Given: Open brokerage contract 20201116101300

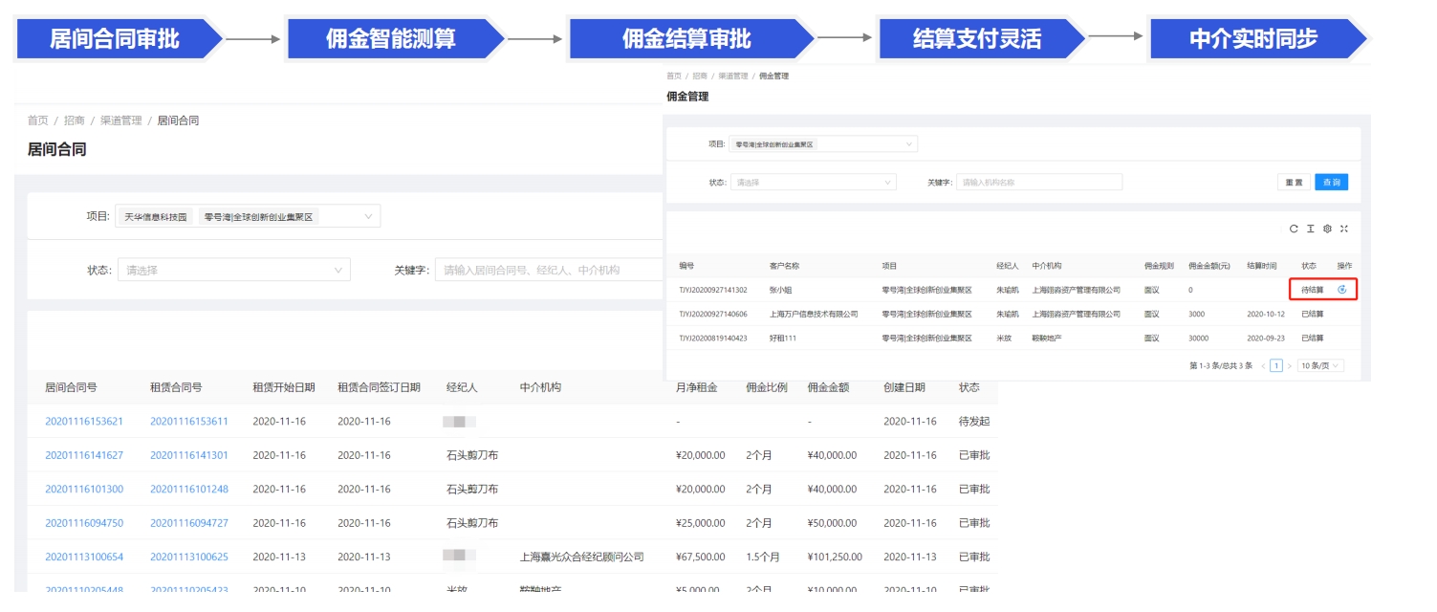Looking at the screenshot, I should (x=84, y=490).
